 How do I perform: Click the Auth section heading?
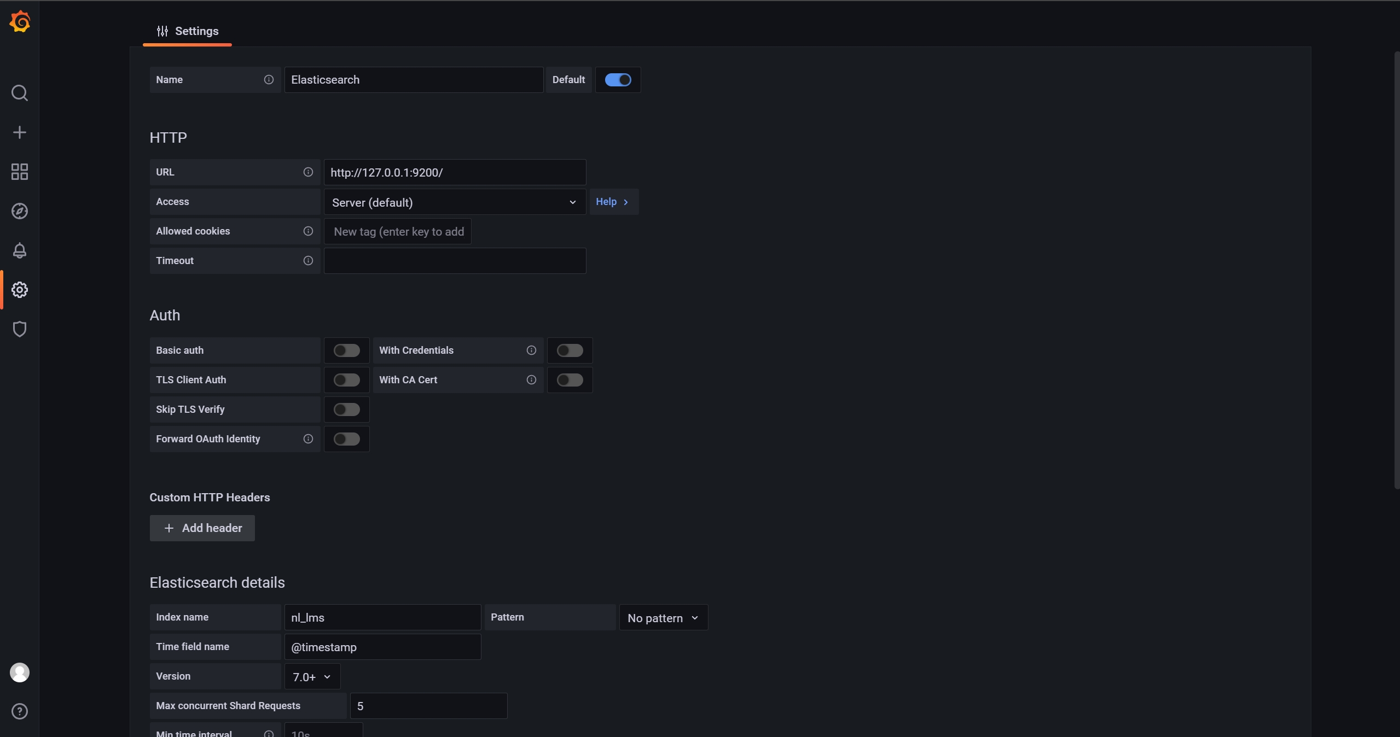pyautogui.click(x=165, y=315)
